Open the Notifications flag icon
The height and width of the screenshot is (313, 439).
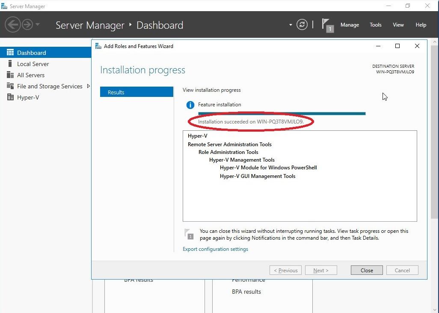328,25
